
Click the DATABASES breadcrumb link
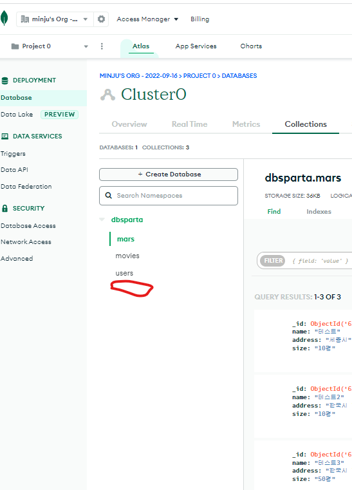[239, 75]
